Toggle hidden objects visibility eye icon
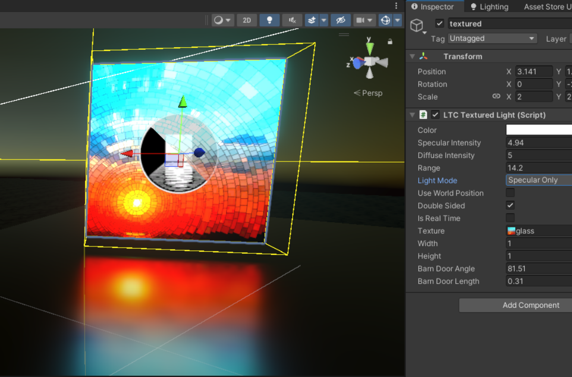The width and height of the screenshot is (572, 377). coord(340,20)
